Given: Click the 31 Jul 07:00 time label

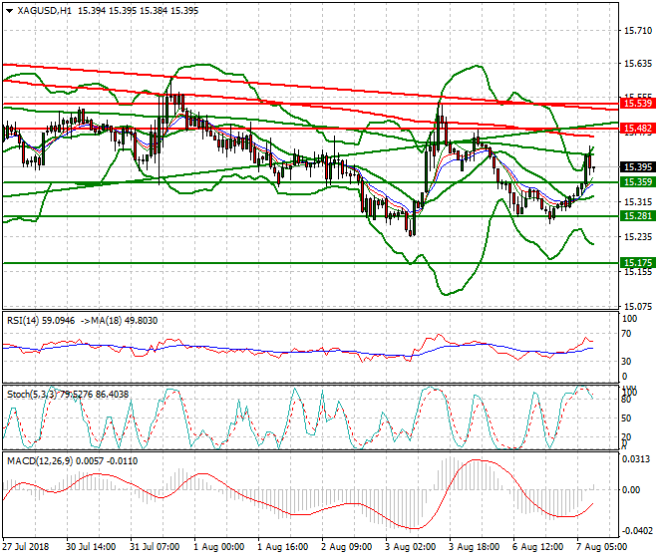Looking at the screenshot, I should pos(155,547).
